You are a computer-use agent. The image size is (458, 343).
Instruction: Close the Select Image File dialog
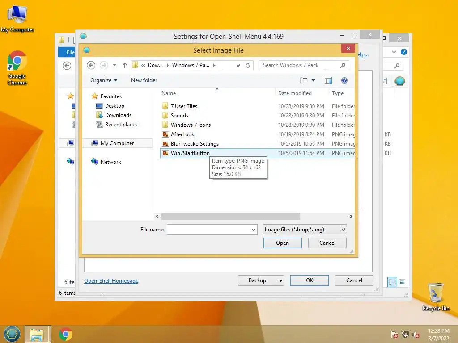click(x=348, y=48)
